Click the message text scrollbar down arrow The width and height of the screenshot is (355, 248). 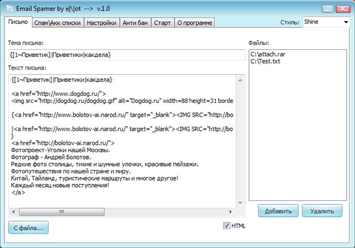(241, 204)
